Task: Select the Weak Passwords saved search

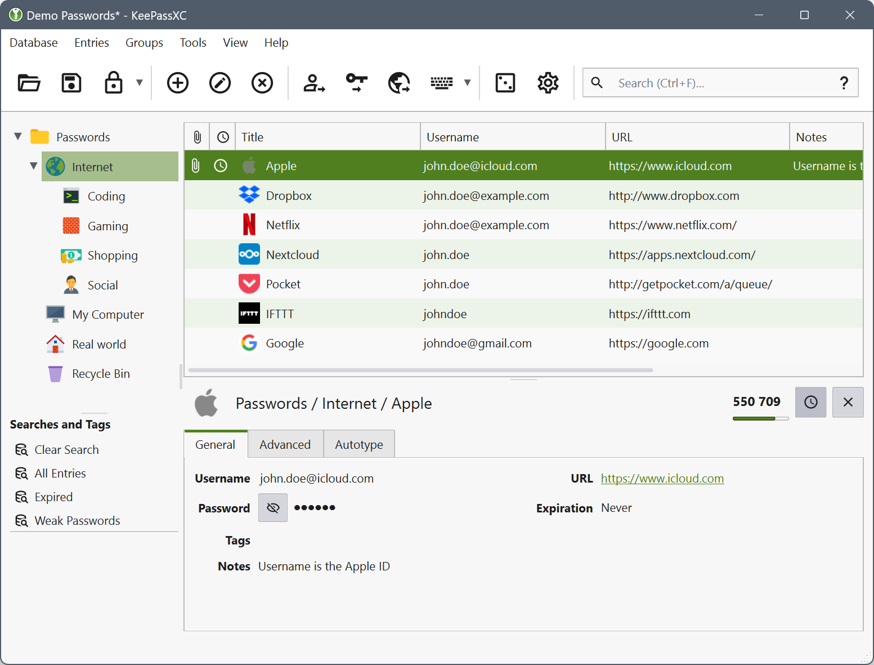Action: [x=77, y=520]
